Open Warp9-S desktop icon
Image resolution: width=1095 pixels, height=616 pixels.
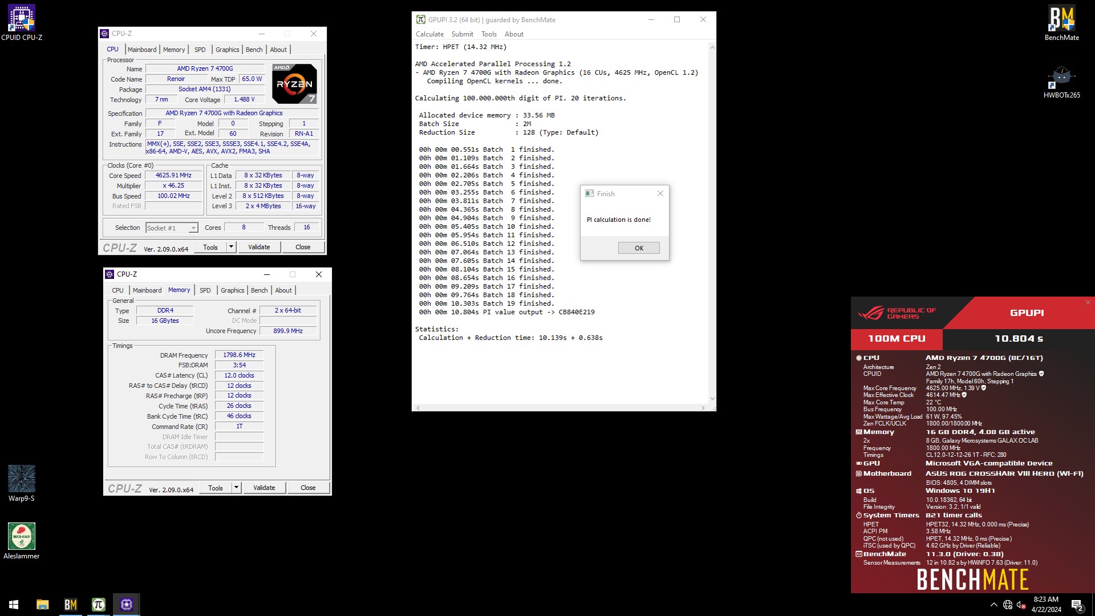pyautogui.click(x=22, y=483)
